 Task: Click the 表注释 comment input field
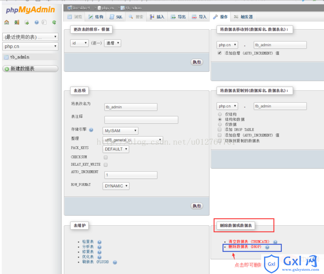click(141, 120)
